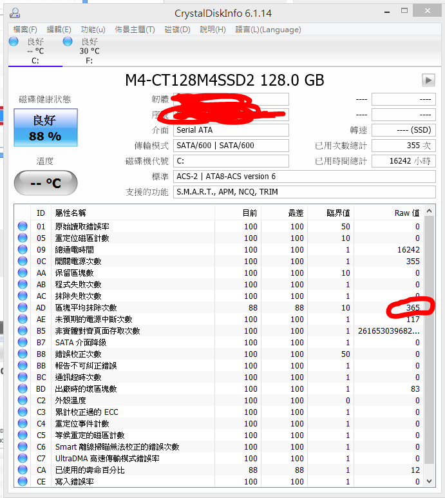The height and width of the screenshot is (498, 445).
Task: Click the blue status orb for drive C:
Action: pos(14,41)
